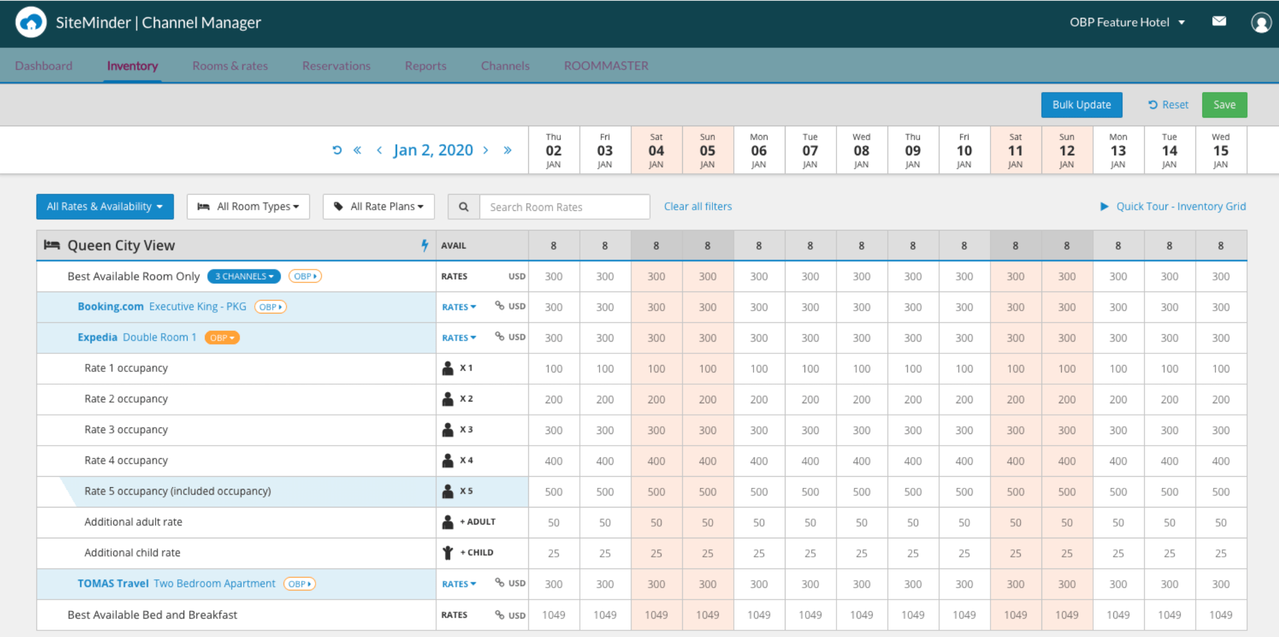Open the mail envelope icon
This screenshot has height=637, width=1279.
coord(1219,21)
